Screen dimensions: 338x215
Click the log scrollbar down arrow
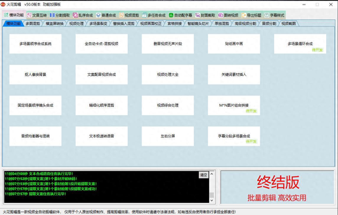(212, 200)
